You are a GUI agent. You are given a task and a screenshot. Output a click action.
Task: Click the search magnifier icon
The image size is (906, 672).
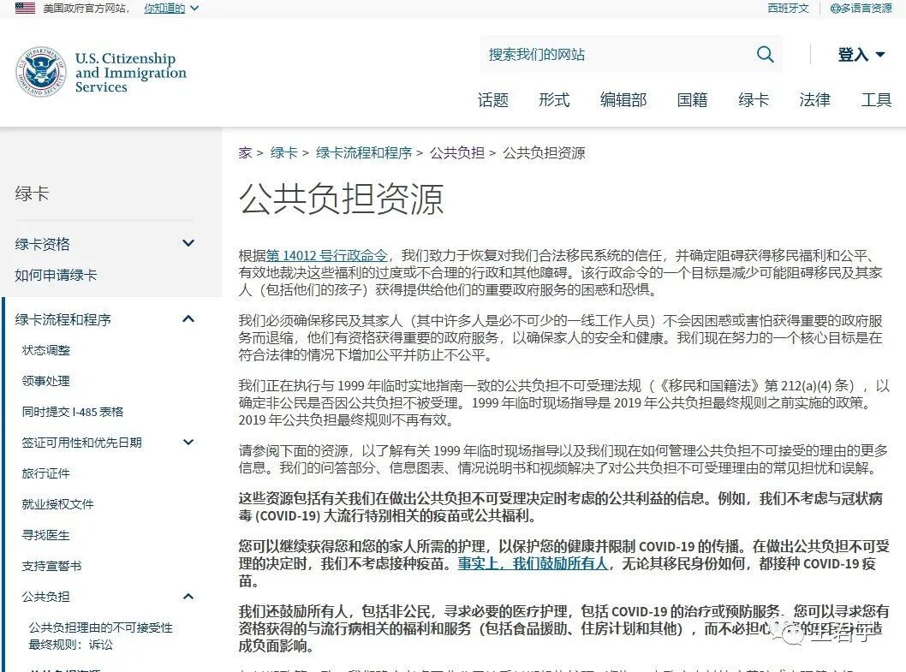pos(765,54)
